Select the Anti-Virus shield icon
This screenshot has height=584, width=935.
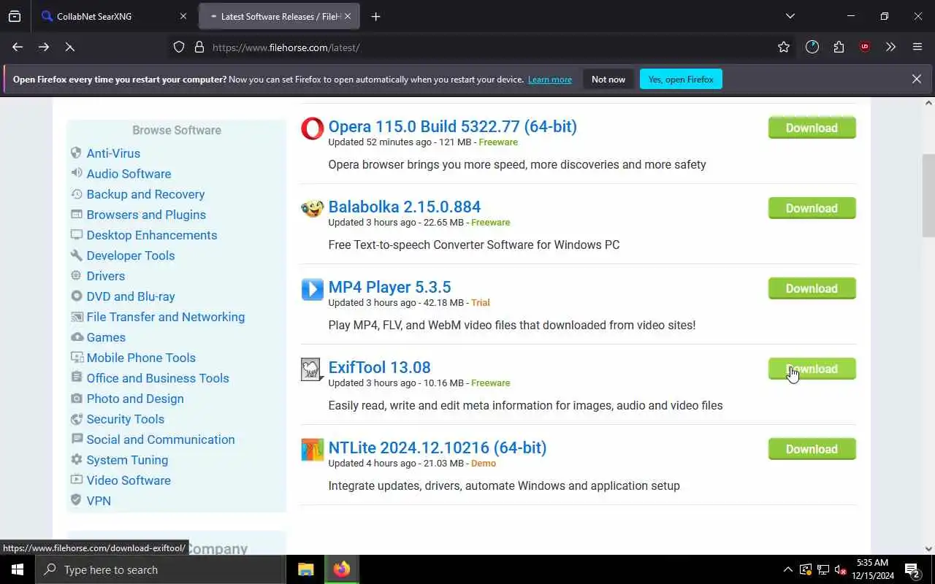coord(76,153)
